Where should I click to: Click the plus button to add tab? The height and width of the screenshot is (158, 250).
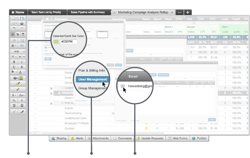click(x=188, y=12)
